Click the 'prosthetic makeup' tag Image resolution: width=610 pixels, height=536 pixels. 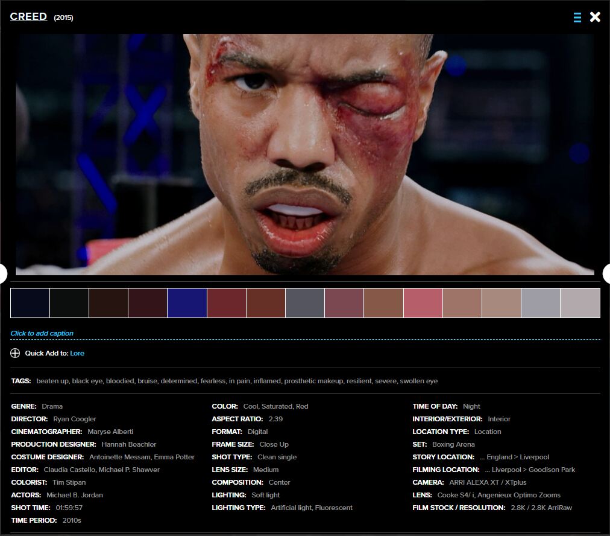(x=313, y=381)
